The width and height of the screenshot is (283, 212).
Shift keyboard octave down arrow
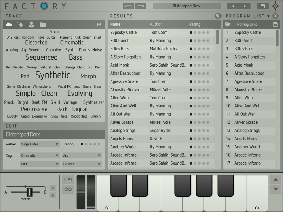point(276,189)
